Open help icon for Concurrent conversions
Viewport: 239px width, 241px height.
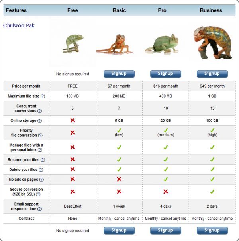click(39, 111)
